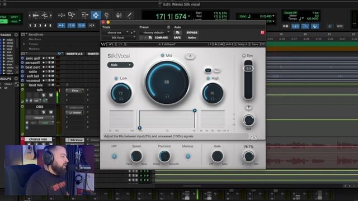The height and width of the screenshot is (201, 358).
Task: Toggle the Makeup gain button
Action: [x=188, y=156]
